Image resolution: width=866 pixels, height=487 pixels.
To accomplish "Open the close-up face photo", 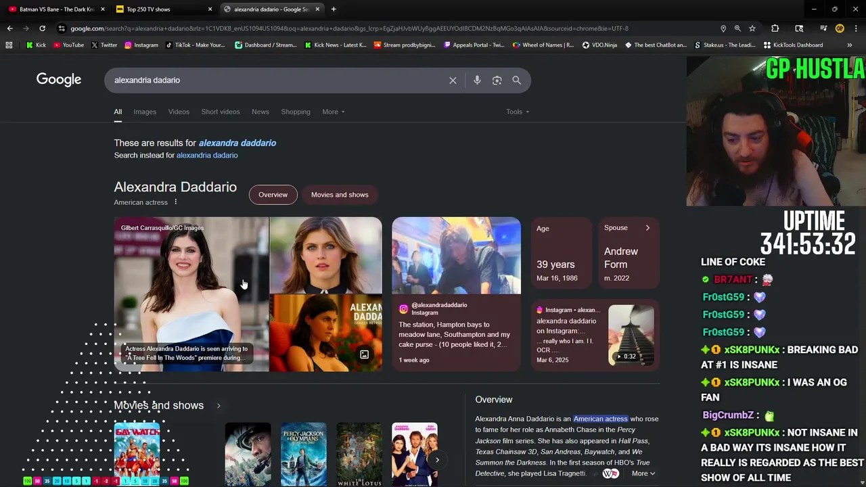I will point(326,255).
